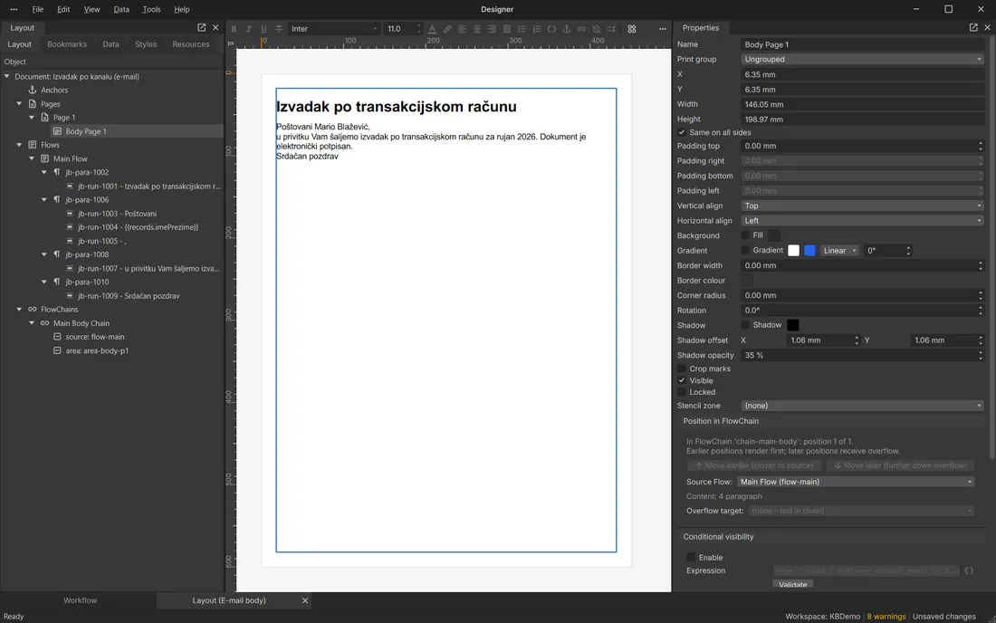Align text left
This screenshot has height=623, width=996.
pos(462,29)
